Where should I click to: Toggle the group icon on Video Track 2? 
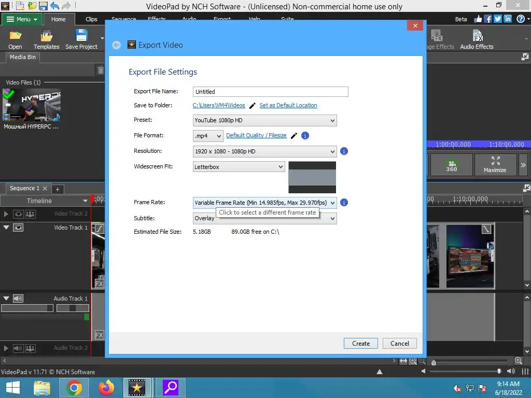tap(30, 214)
